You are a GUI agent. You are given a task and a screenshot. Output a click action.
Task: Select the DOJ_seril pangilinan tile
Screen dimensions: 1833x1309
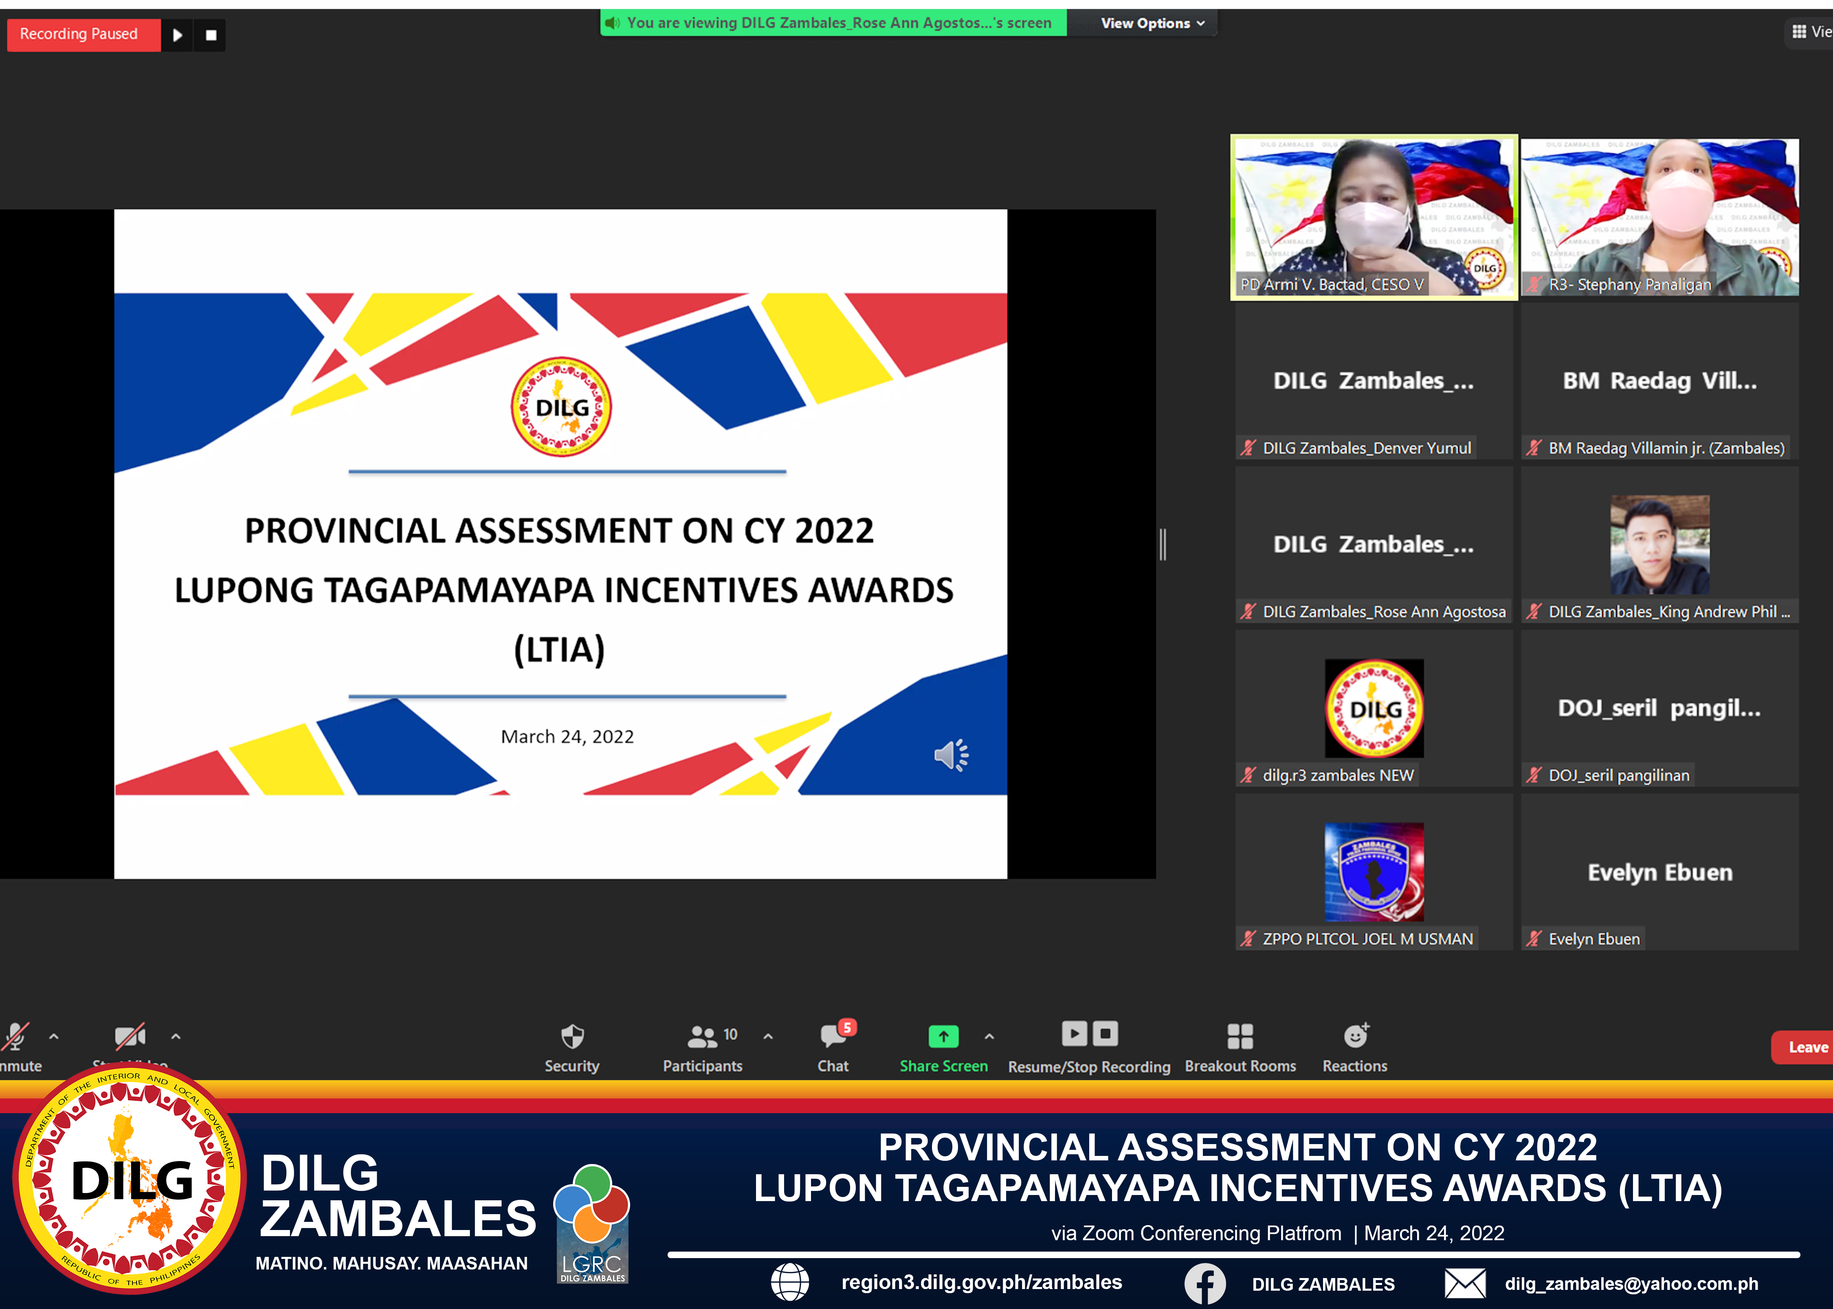click(1659, 708)
